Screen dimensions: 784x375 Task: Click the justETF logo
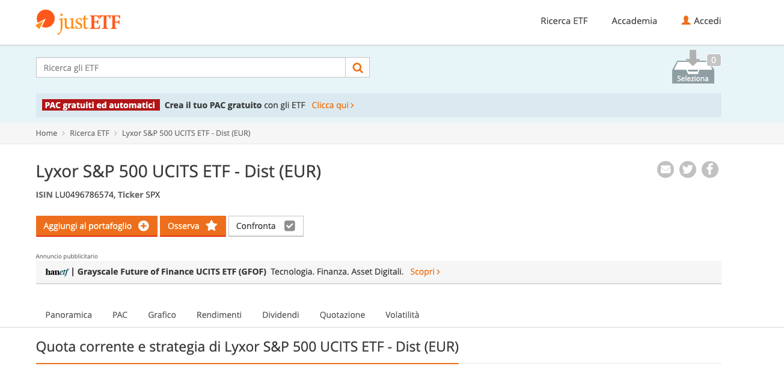tap(78, 22)
